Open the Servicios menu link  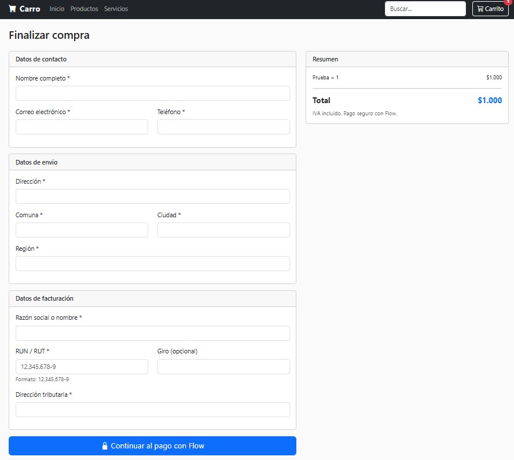tap(116, 9)
